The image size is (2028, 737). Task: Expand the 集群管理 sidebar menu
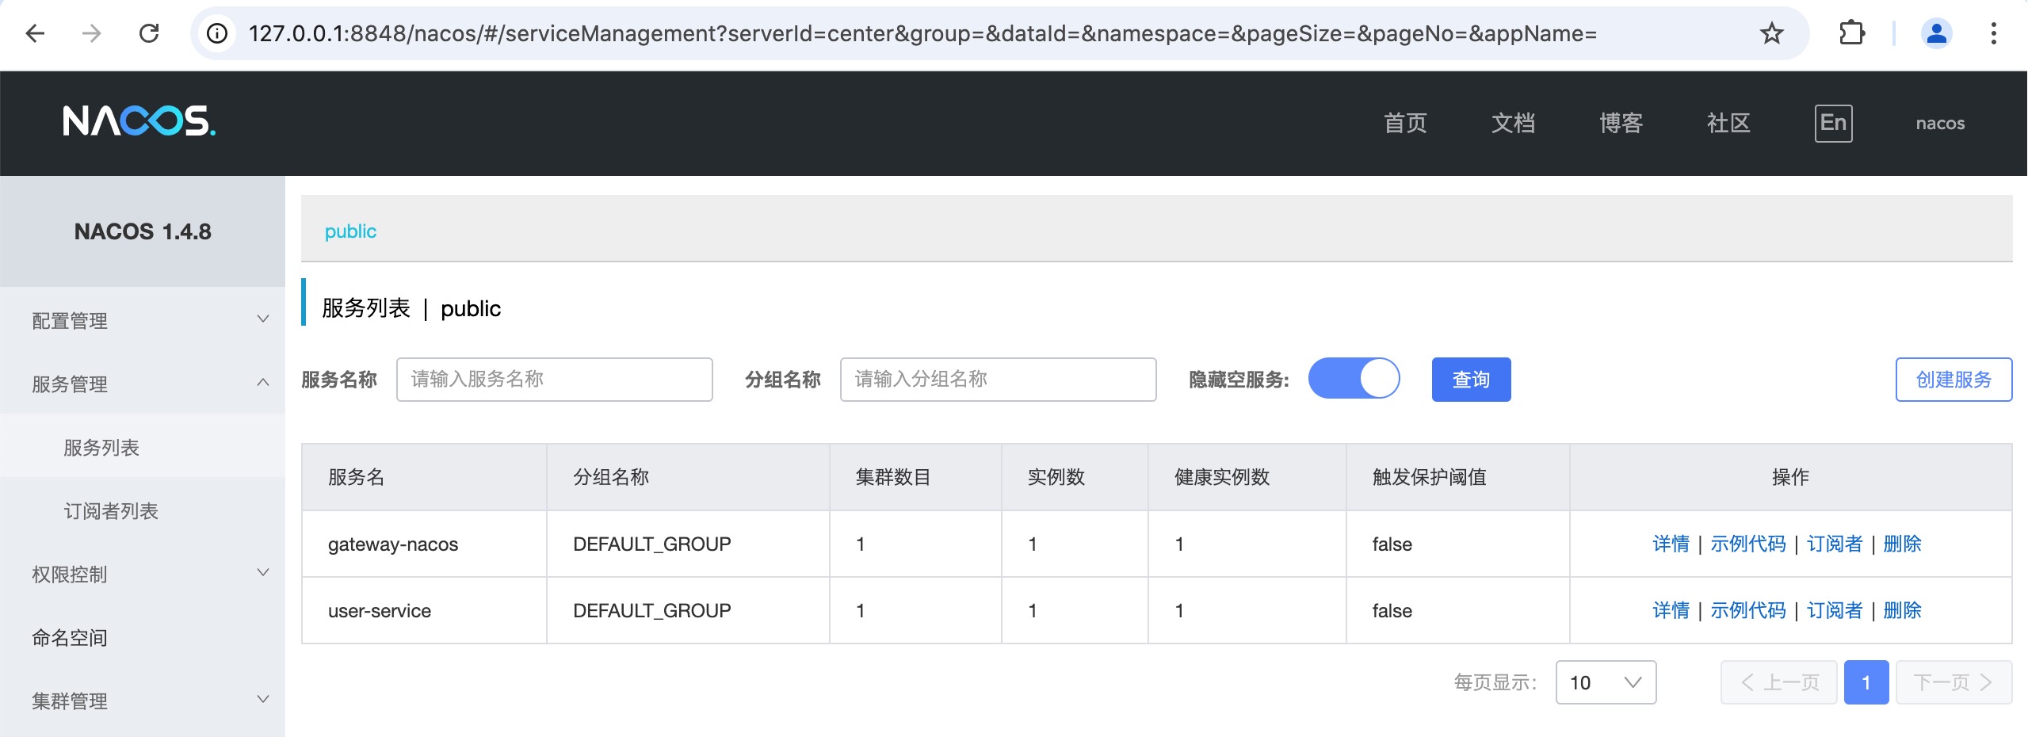point(143,701)
